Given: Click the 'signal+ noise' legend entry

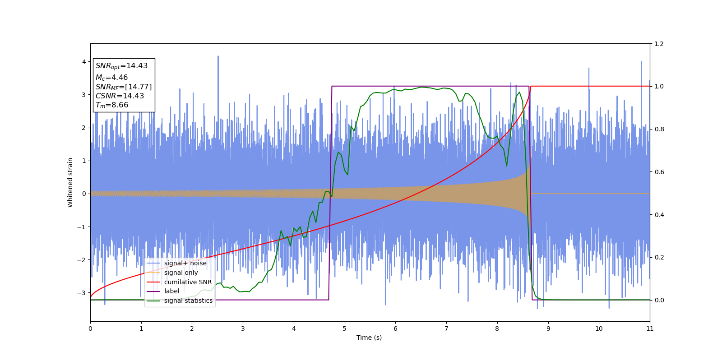Looking at the screenshot, I should [177, 263].
